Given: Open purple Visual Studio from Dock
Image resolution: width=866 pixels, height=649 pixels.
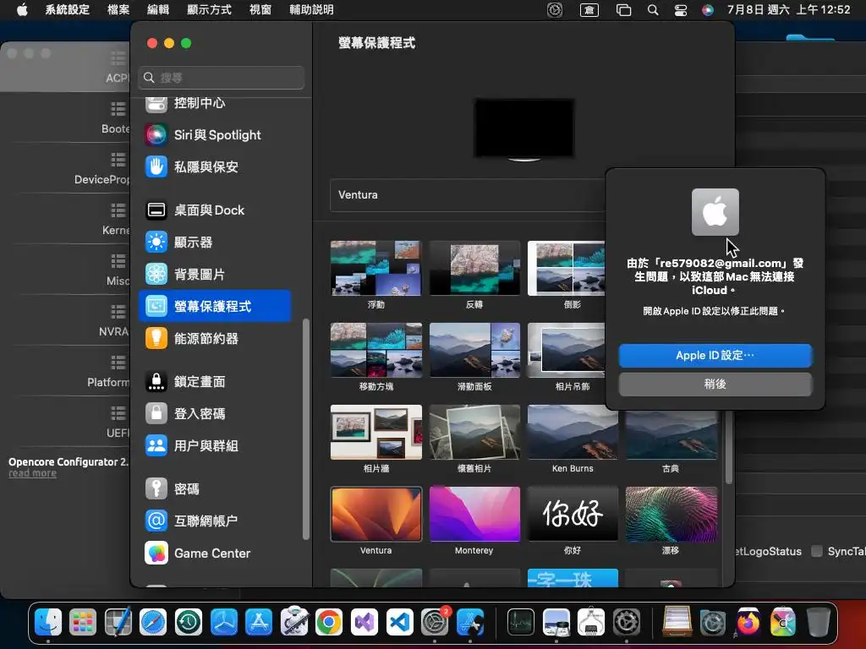Looking at the screenshot, I should (x=364, y=622).
